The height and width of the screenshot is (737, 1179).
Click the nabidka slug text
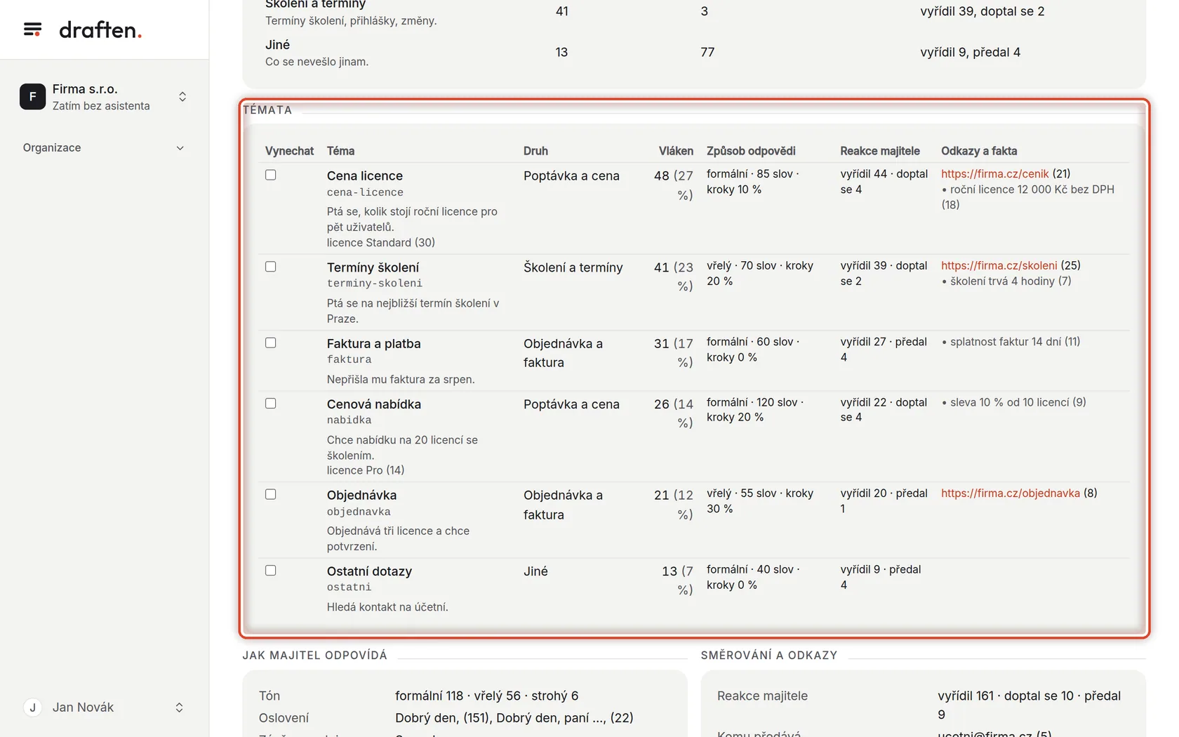pos(349,420)
